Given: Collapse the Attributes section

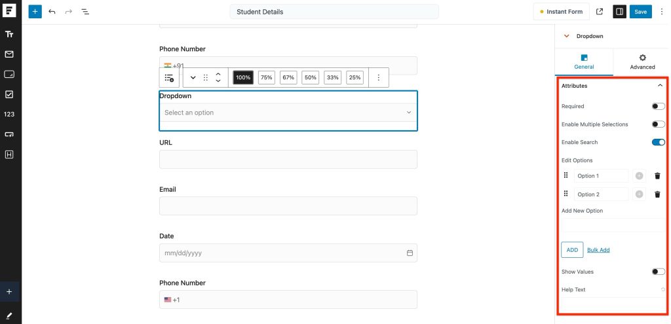Looking at the screenshot, I should tap(660, 86).
